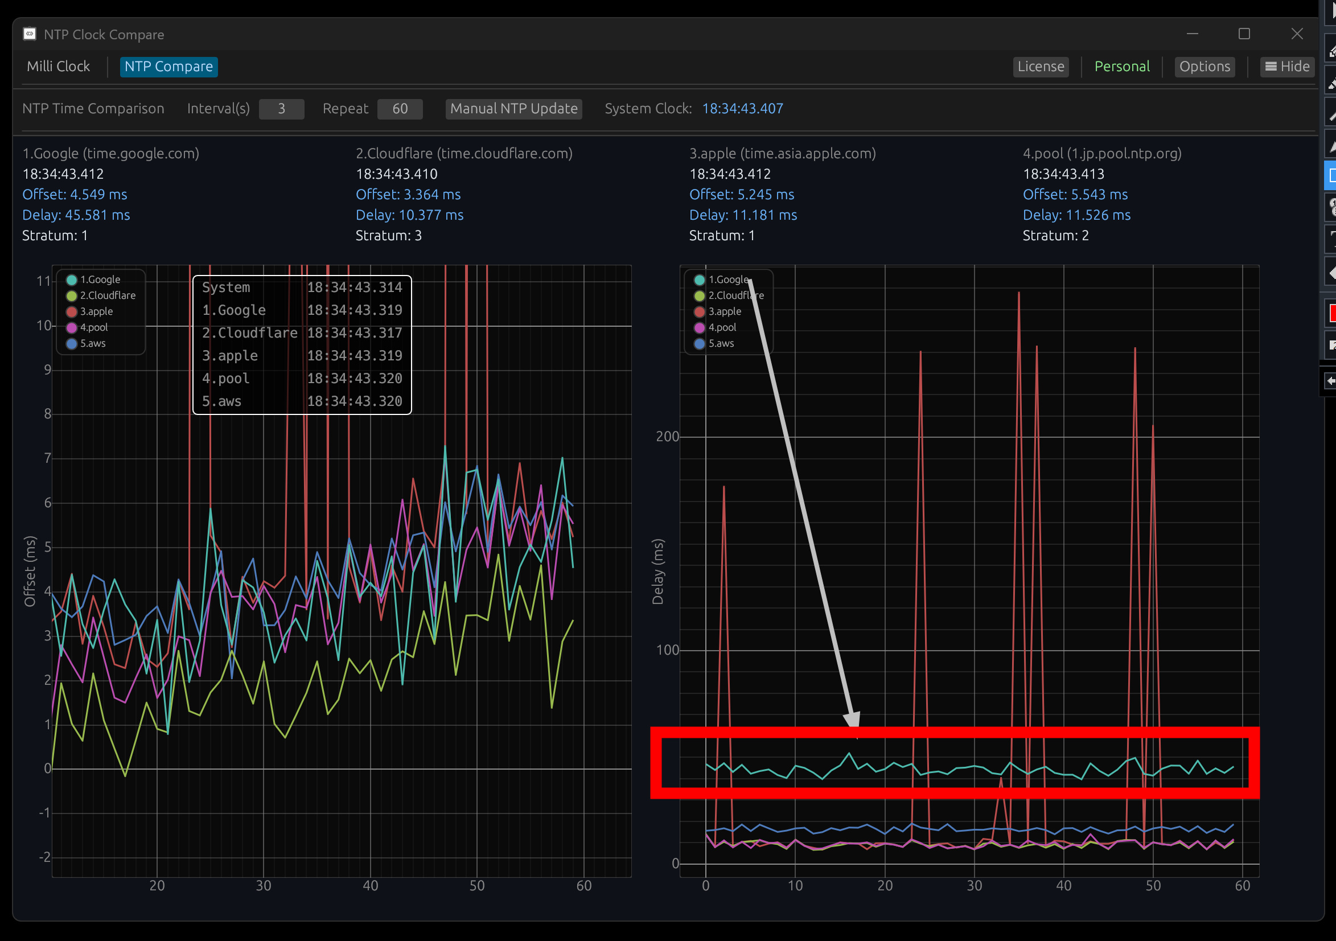Pick the red color swatch in sidebar
Viewport: 1336px width, 941px height.
tap(1331, 313)
